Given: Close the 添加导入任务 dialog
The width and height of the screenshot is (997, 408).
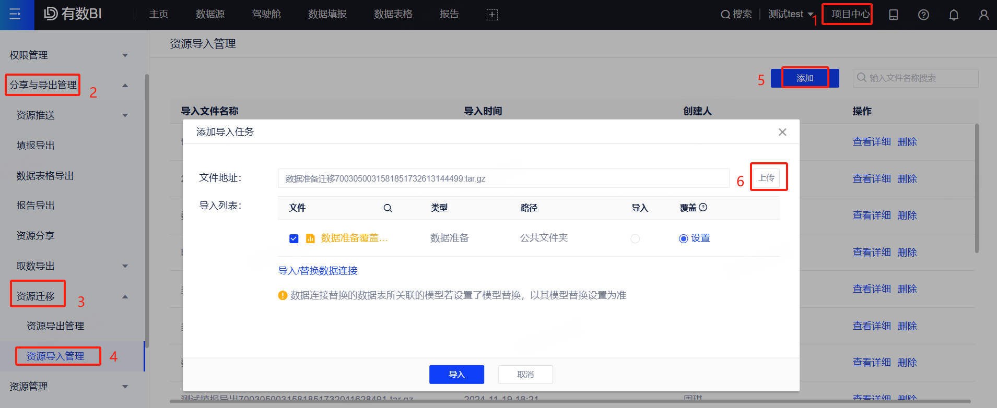Looking at the screenshot, I should [x=782, y=132].
